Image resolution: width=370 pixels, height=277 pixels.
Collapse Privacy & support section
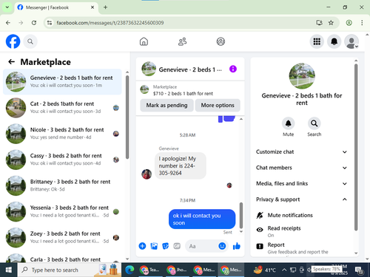click(301, 199)
